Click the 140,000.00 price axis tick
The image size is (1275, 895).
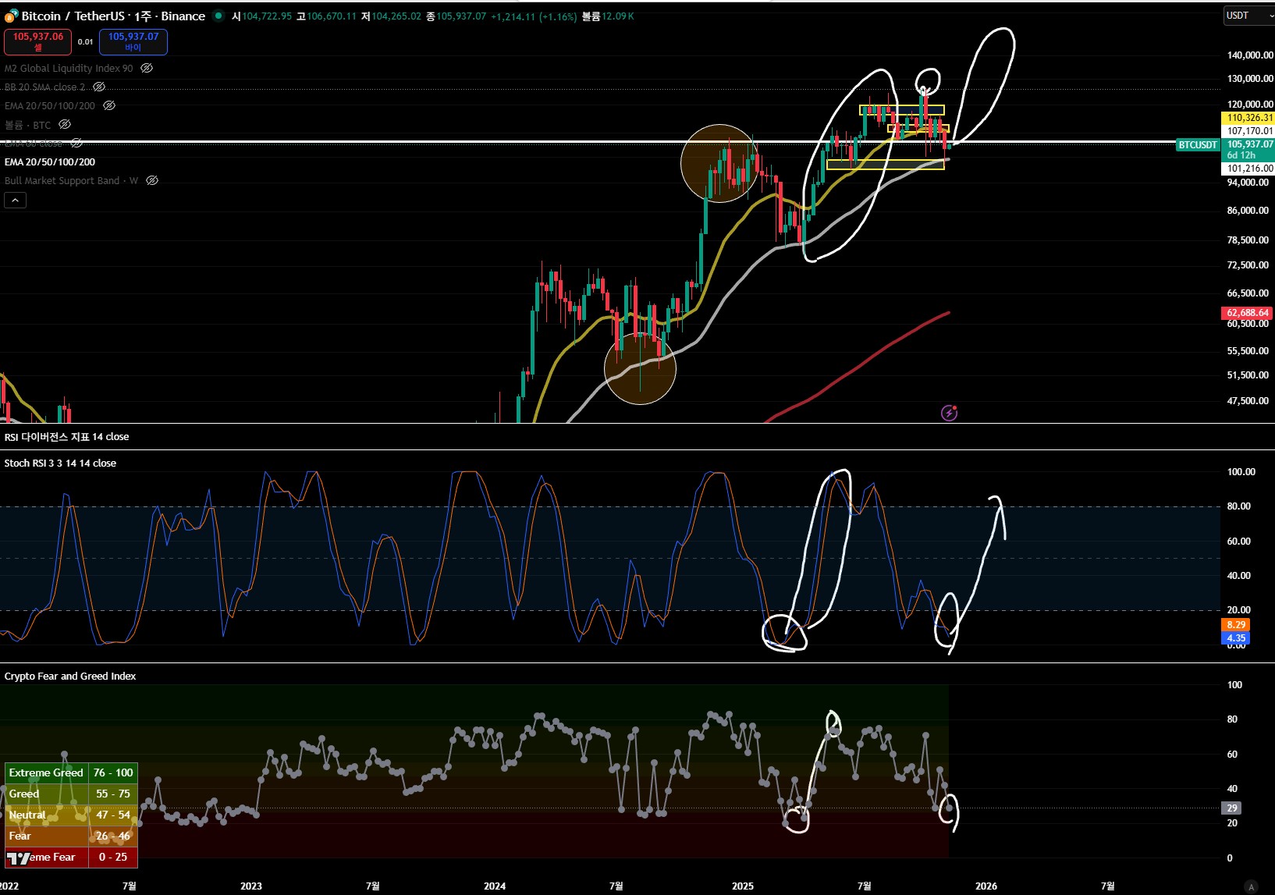coord(1250,55)
